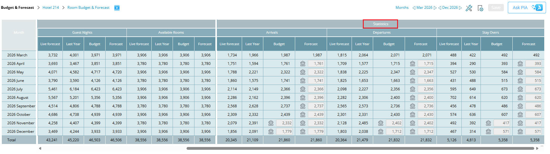Click robot icon beside May Stay Overs forecast
The width and height of the screenshot is (550, 154).
tap(520, 72)
